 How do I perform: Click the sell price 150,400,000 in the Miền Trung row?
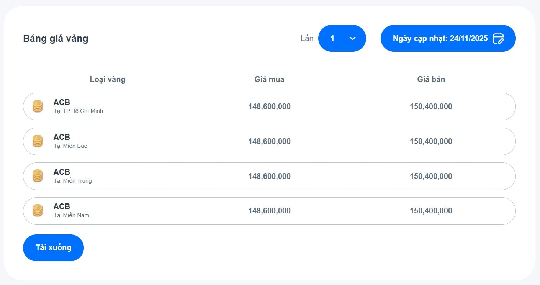point(431,176)
